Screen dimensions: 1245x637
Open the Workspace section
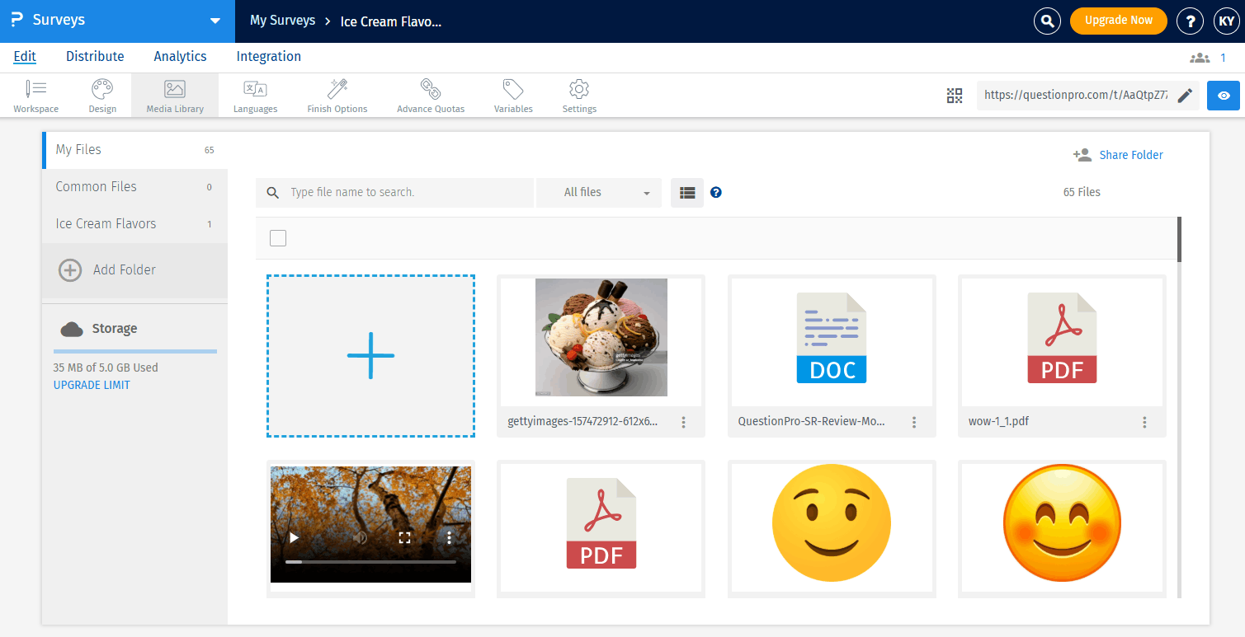click(x=35, y=95)
